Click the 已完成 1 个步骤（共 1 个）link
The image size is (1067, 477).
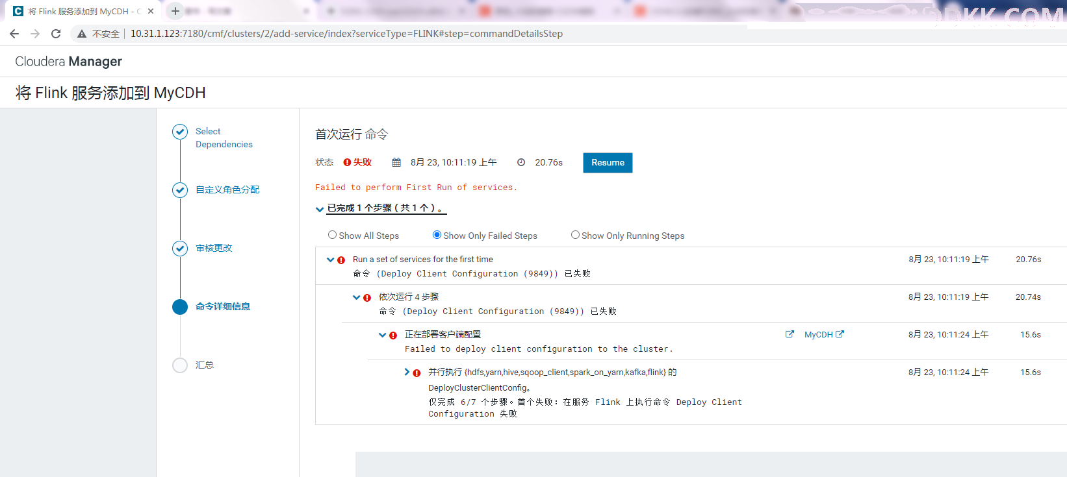387,208
